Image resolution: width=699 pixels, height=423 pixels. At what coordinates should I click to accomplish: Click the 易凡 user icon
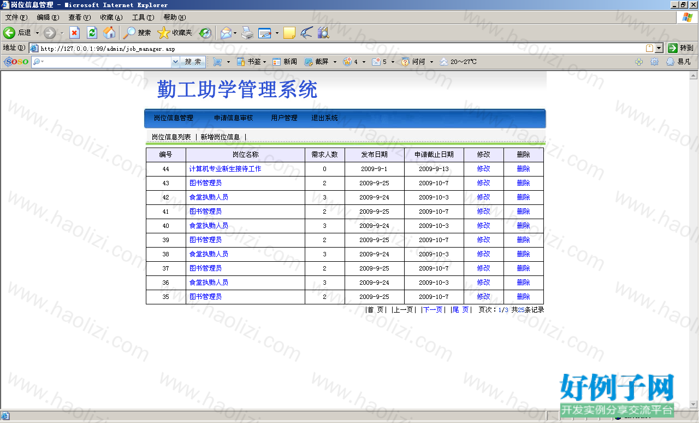678,62
